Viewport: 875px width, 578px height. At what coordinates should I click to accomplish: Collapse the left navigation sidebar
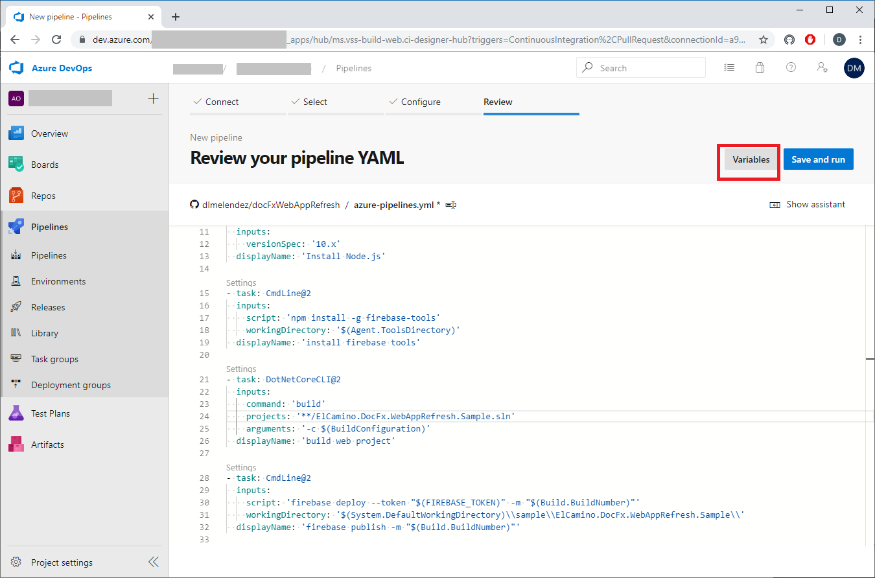point(154,562)
